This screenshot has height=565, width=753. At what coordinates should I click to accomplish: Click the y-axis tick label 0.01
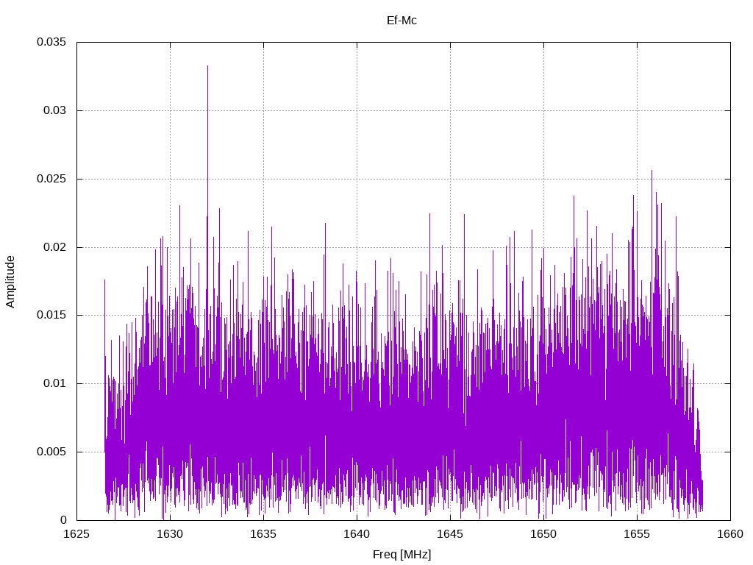click(54, 383)
